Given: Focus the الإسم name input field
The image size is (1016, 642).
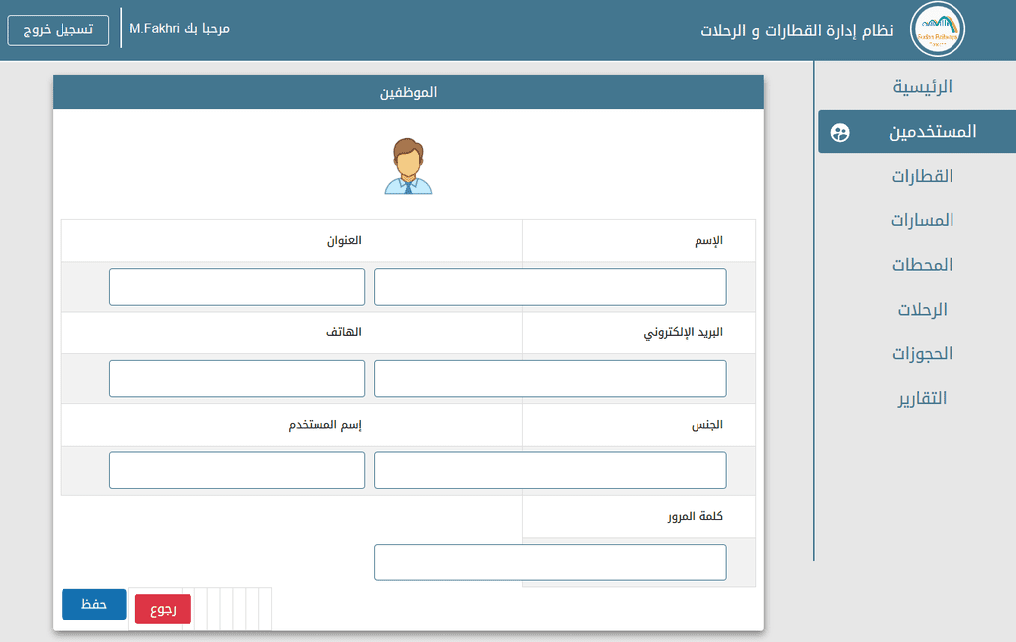Looking at the screenshot, I should [550, 287].
